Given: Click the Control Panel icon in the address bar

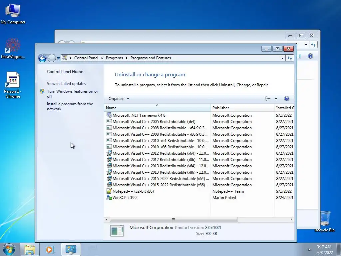Looking at the screenshot, I should (64, 58).
